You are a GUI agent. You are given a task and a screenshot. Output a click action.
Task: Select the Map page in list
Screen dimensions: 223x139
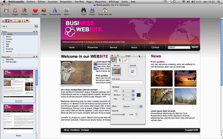pyautogui.click(x=20, y=44)
